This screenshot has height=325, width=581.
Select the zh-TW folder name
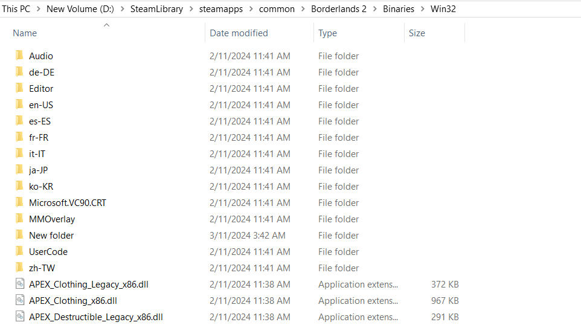[x=42, y=268]
